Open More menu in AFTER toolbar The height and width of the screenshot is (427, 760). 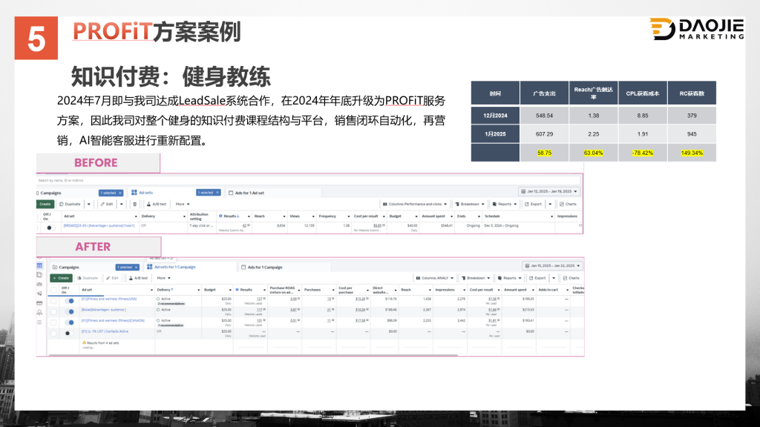point(163,279)
